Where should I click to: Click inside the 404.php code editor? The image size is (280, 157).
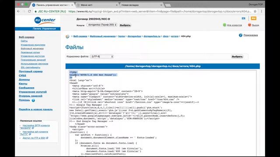[x=162, y=114]
